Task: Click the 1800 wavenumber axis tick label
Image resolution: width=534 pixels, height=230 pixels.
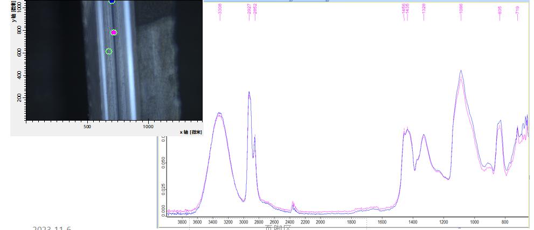Action: click(x=351, y=222)
